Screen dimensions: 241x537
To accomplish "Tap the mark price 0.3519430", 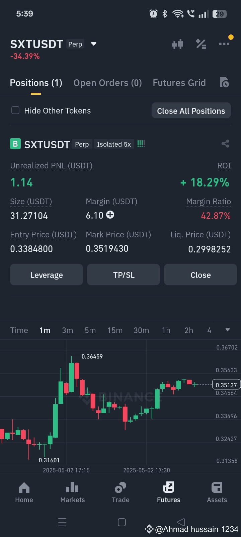I will click(107, 249).
